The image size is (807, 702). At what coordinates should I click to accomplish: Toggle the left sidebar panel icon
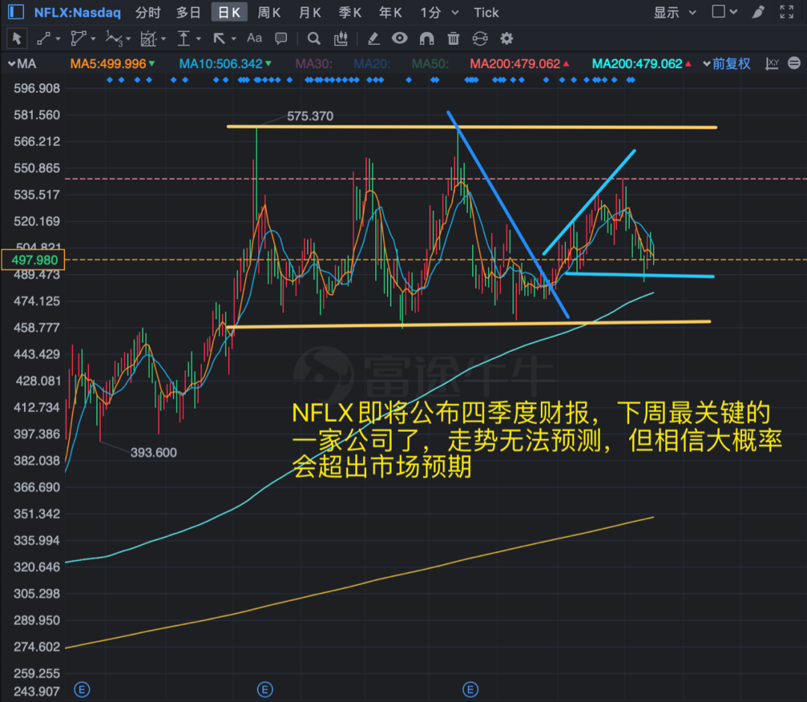click(16, 12)
